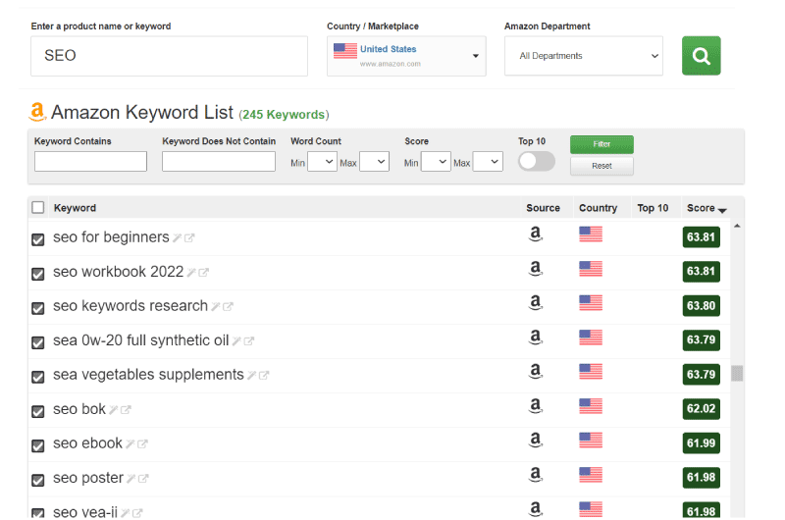Click score 61.99 badge
Viewport: 785px width, 520px height.
[x=701, y=442]
